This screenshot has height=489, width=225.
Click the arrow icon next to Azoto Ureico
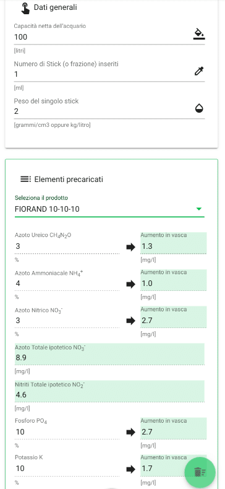pos(131,248)
